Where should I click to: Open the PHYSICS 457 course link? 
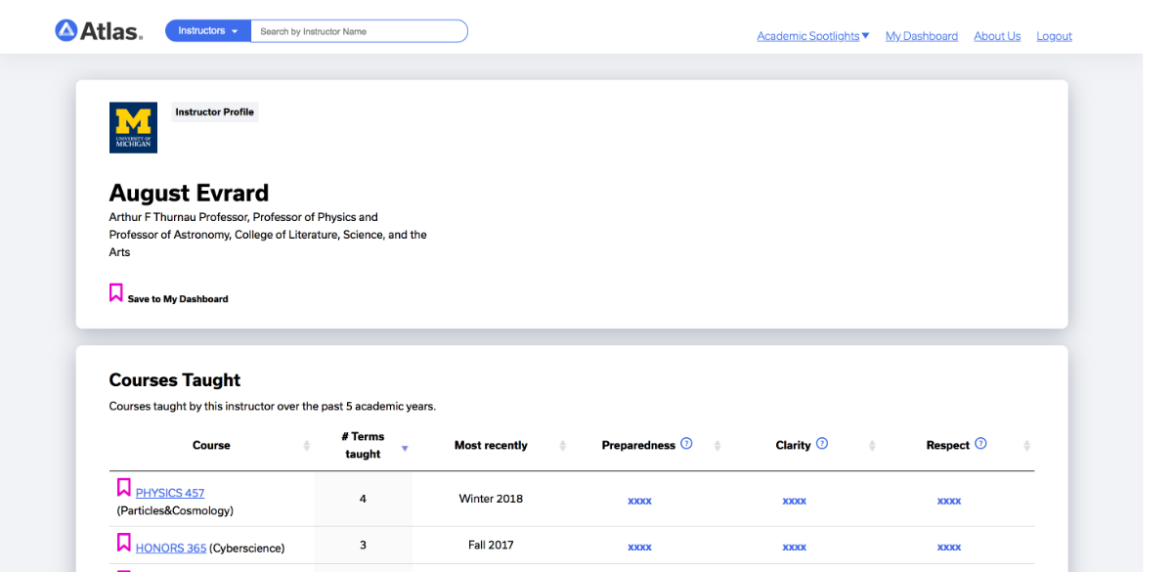170,493
